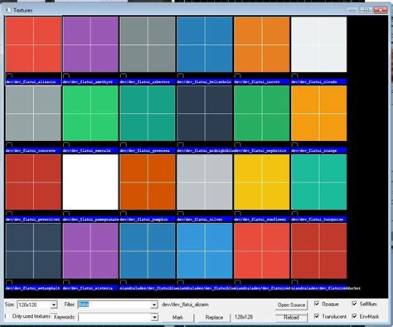Toggle the Translucent checkbox
Image resolution: width=393 pixels, height=327 pixels.
[x=317, y=316]
